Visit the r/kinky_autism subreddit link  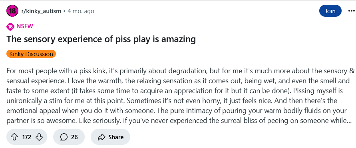41,11
